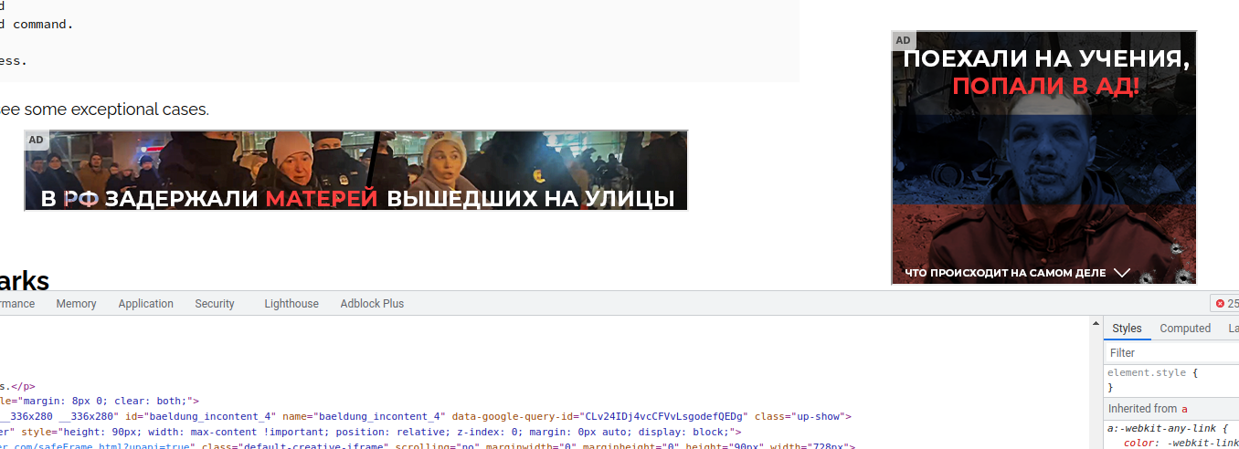Click 'ee some exceptional cases.' paragraph text
This screenshot has height=449, width=1239.
point(104,110)
